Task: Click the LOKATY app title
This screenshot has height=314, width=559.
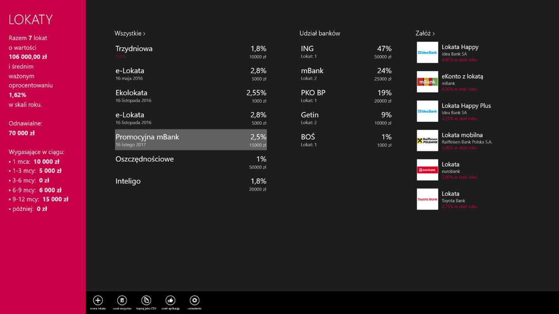Action: pos(31,20)
